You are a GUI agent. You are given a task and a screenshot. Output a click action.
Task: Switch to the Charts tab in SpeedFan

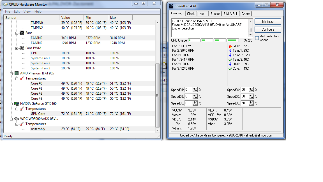[x=246, y=14]
